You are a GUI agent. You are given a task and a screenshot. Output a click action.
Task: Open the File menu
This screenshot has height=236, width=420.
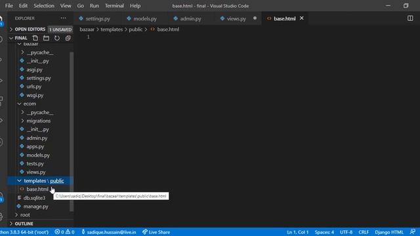coord(9,6)
